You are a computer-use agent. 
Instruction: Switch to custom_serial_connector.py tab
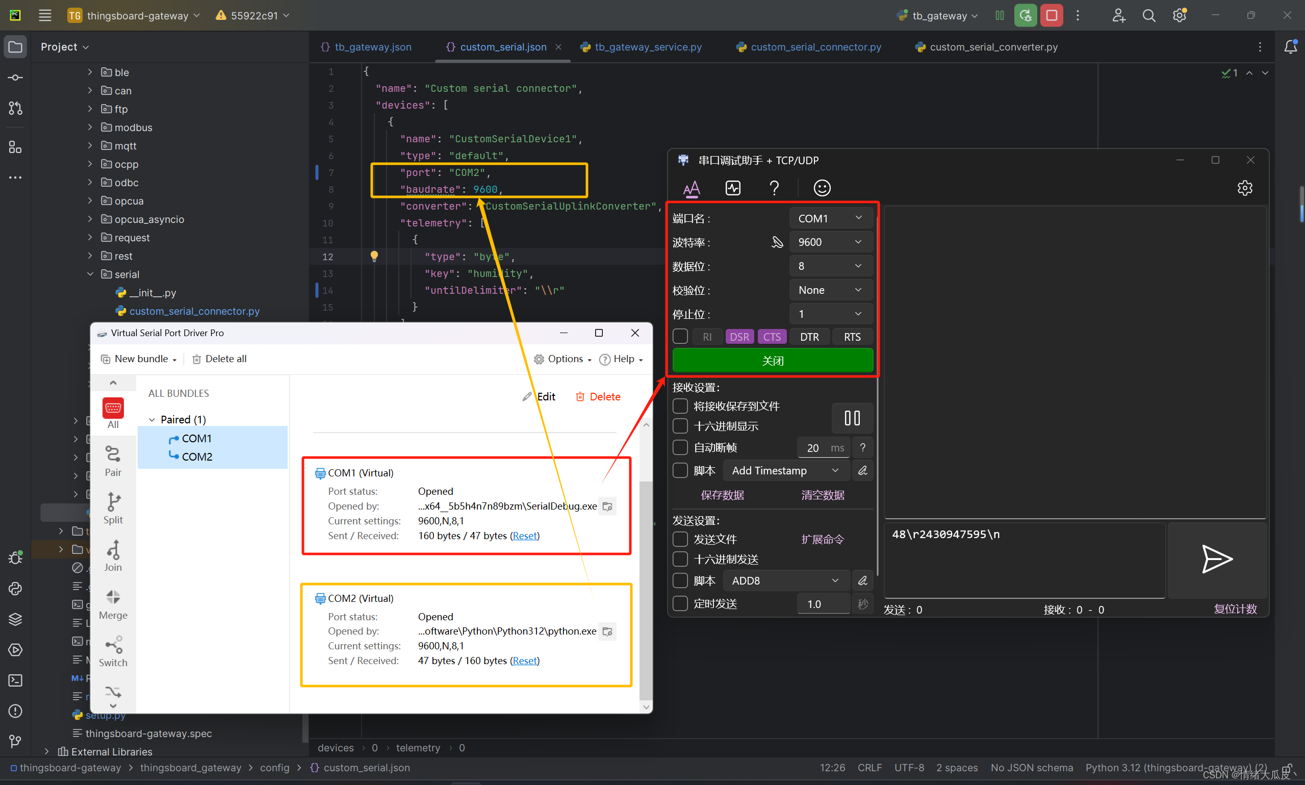[815, 47]
